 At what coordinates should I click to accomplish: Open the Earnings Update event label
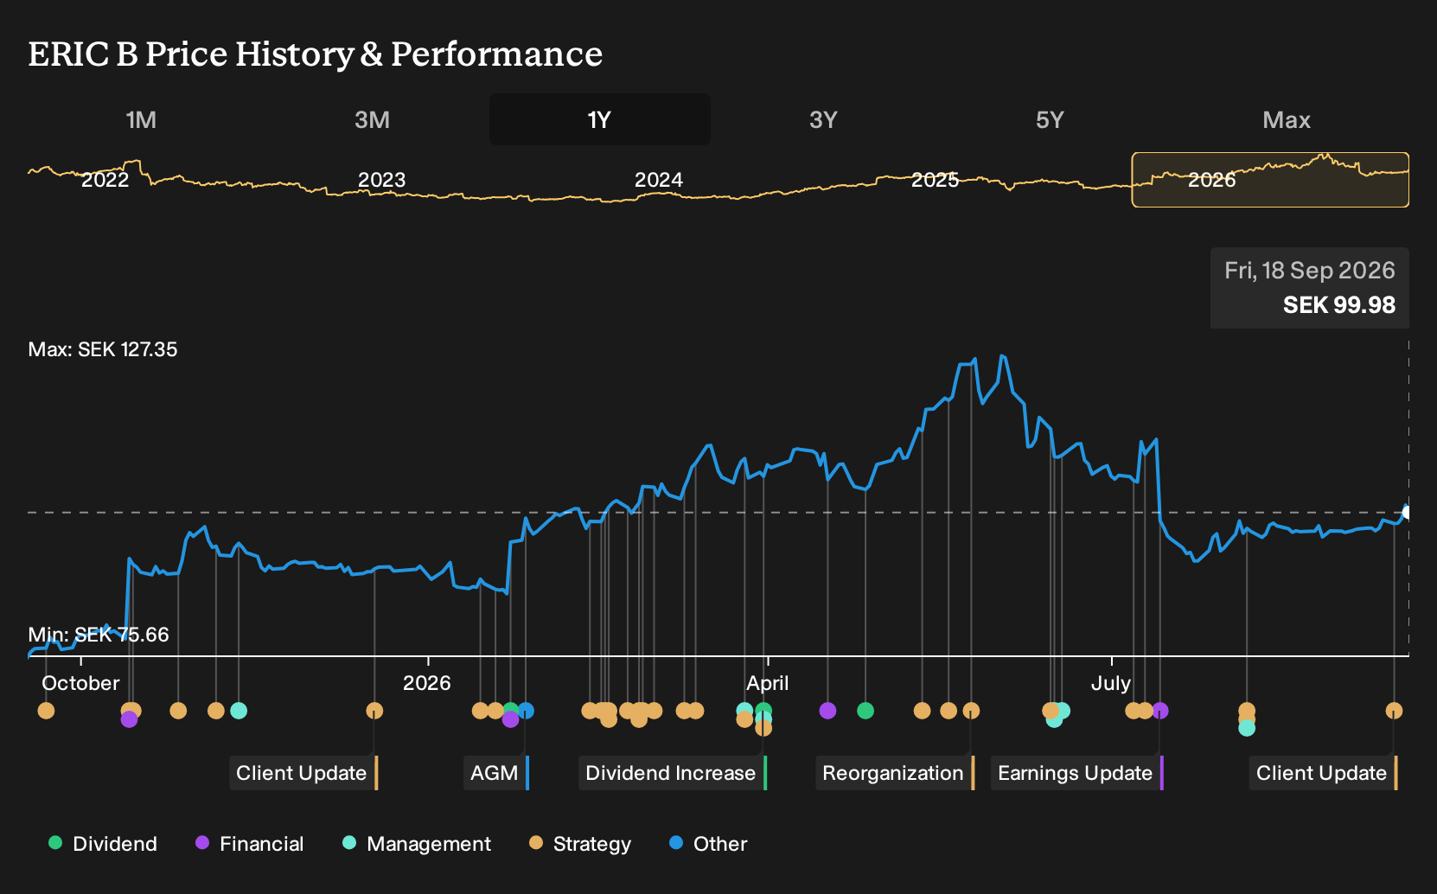1077,773
